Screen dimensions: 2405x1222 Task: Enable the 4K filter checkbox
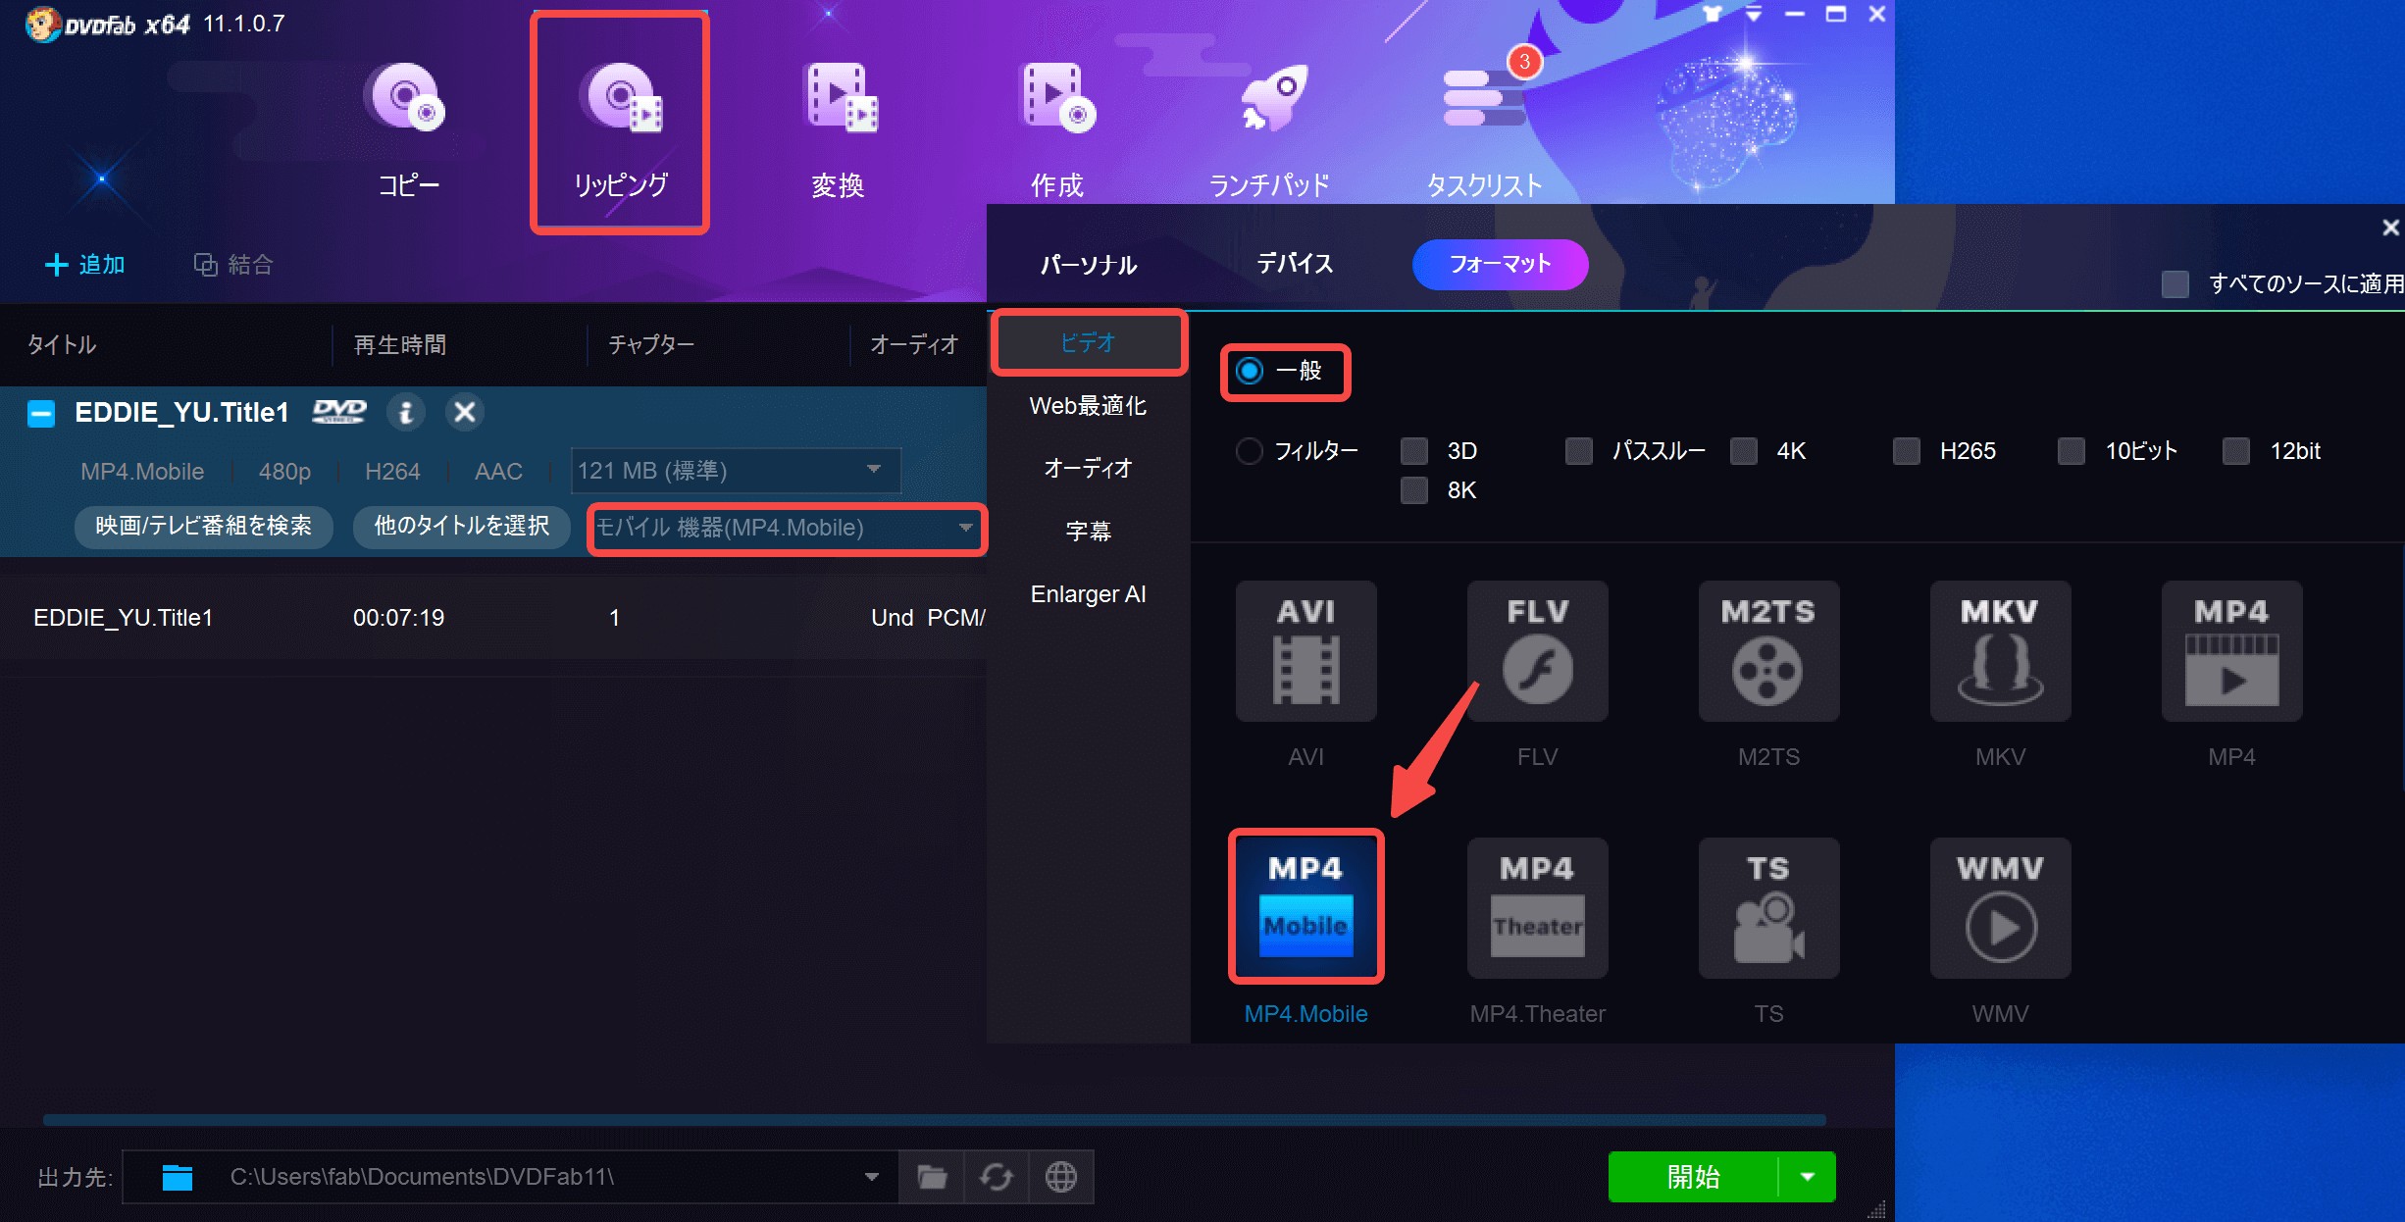(x=1744, y=451)
